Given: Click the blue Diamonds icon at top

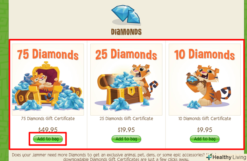Looking at the screenshot, I should click(x=126, y=15).
